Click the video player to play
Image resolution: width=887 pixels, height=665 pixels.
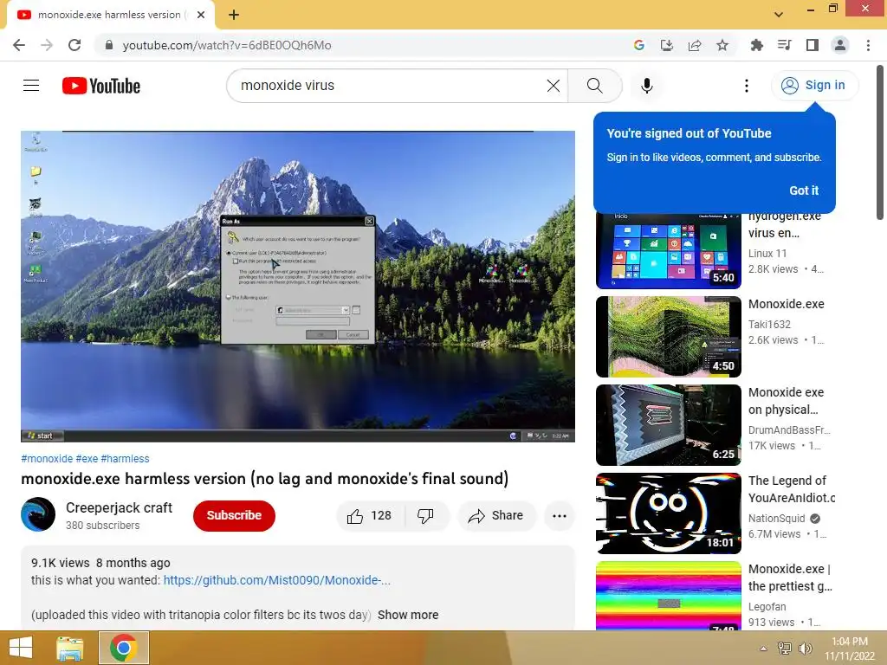298,286
